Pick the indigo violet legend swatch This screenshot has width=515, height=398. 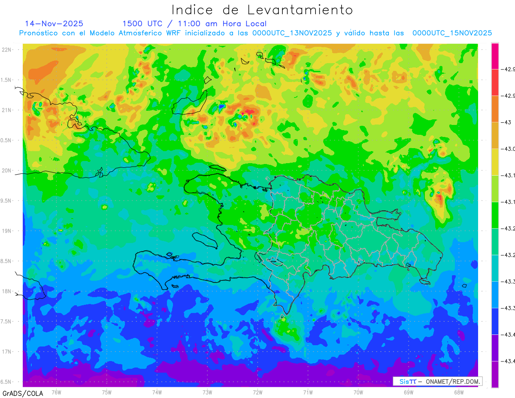(495, 348)
